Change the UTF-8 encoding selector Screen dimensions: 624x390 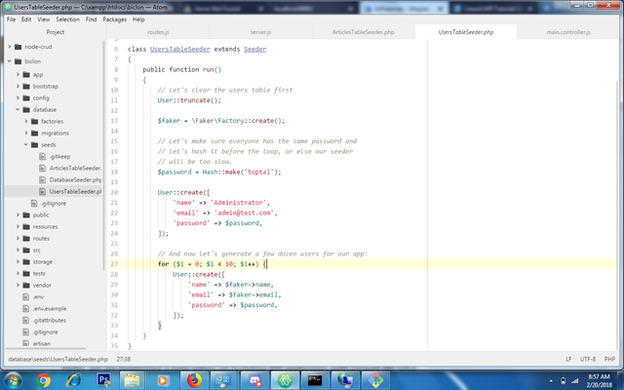[588, 359]
